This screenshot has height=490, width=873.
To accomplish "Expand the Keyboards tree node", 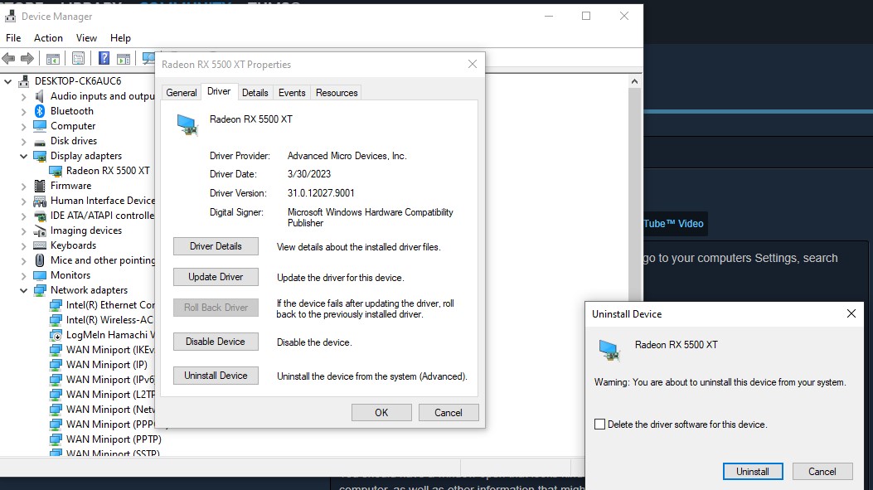I will (x=23, y=245).
